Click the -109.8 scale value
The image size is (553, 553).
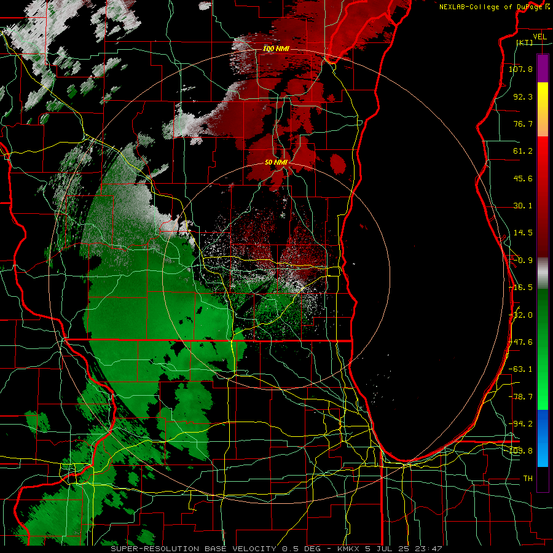pos(520,451)
